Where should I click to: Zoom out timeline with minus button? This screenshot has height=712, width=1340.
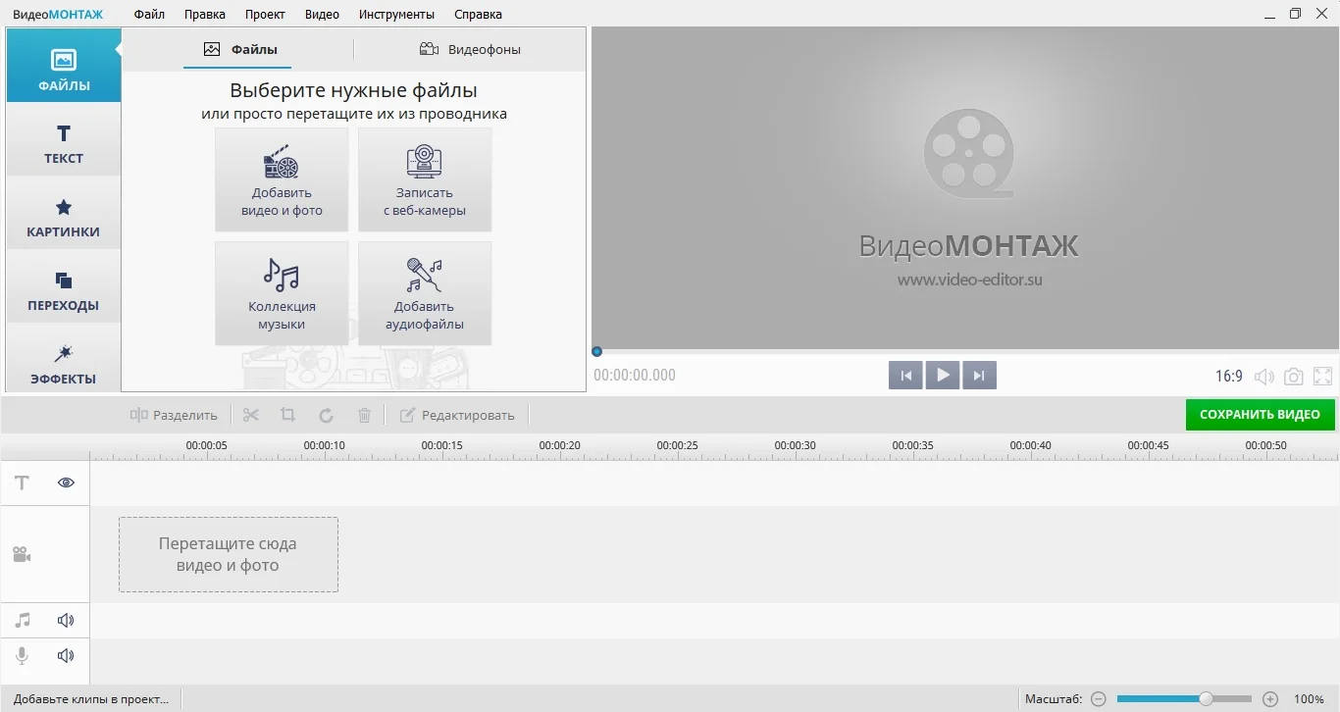pos(1099,699)
